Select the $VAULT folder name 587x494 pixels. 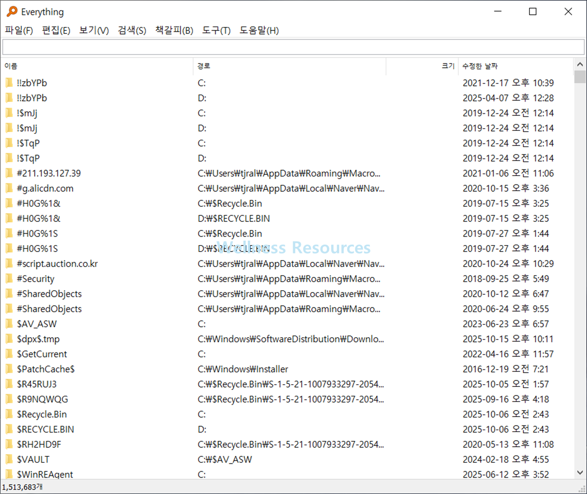pos(33,460)
